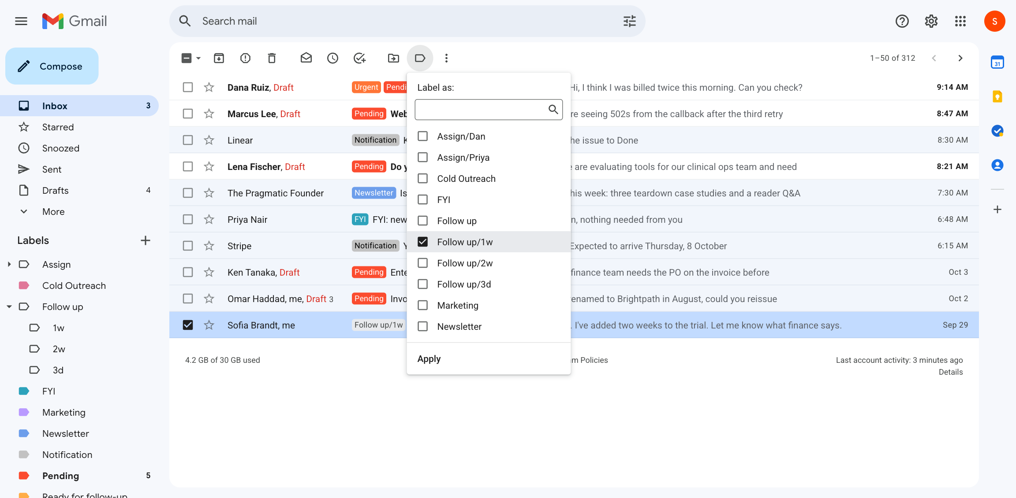Viewport: 1016px width, 498px height.
Task: Check the FYI label box
Action: pos(422,199)
